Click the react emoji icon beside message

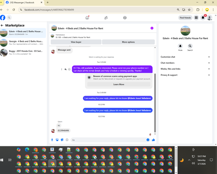(x=69, y=69)
